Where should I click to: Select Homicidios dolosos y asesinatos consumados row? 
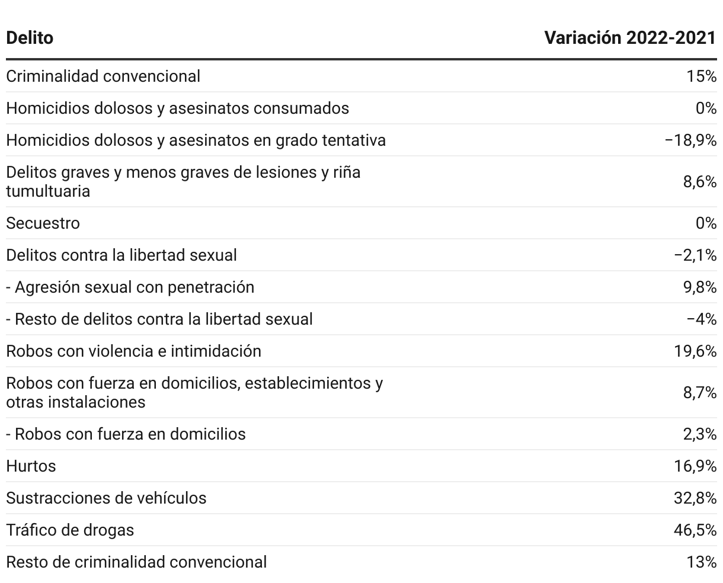(361, 108)
